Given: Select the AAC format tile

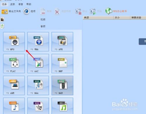Looking at the screenshot, I should click(38, 63).
